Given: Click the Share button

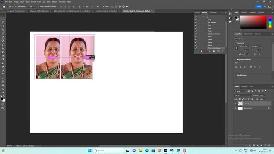Looking at the screenshot, I should pyautogui.click(x=259, y=6).
